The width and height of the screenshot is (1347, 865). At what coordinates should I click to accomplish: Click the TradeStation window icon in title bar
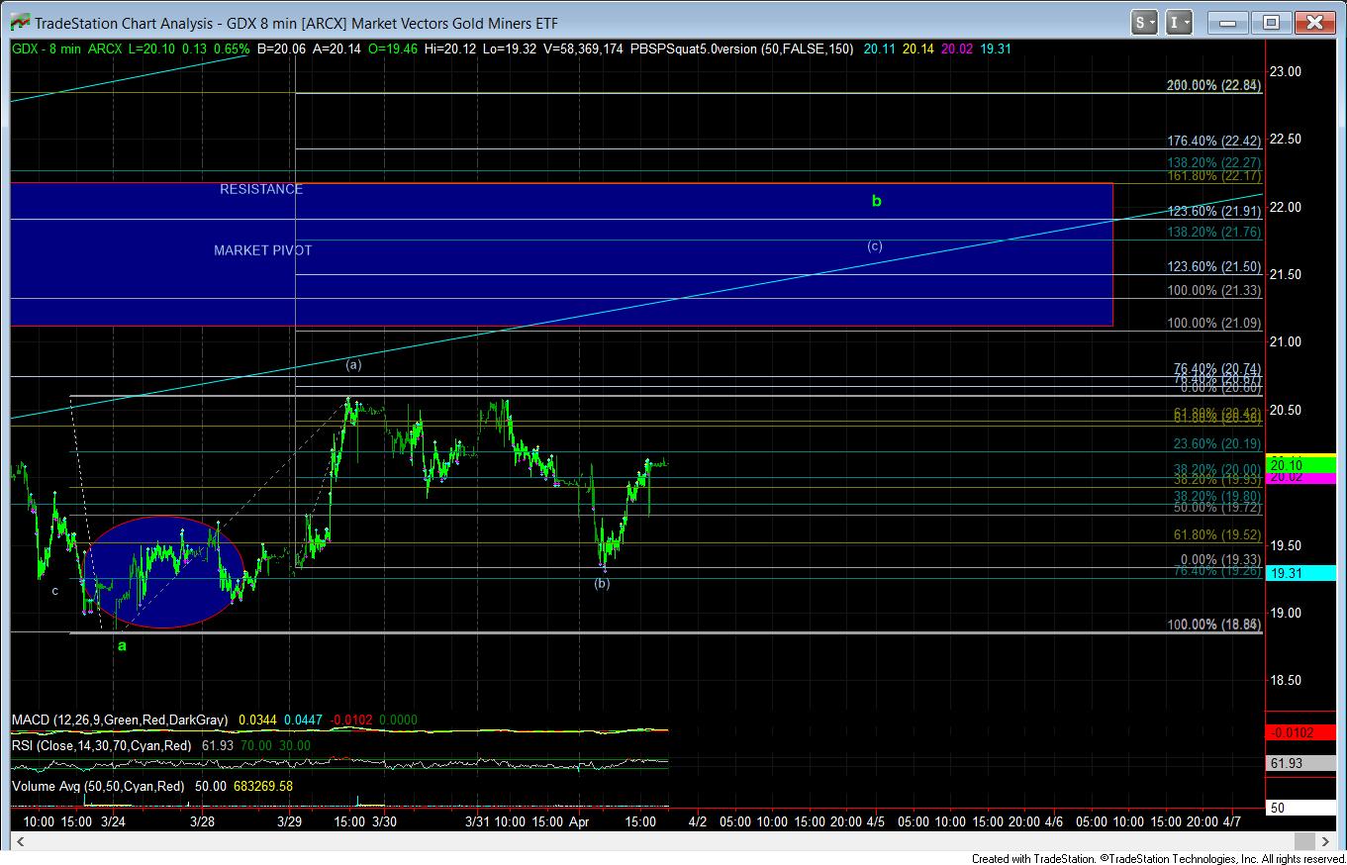coord(19,22)
